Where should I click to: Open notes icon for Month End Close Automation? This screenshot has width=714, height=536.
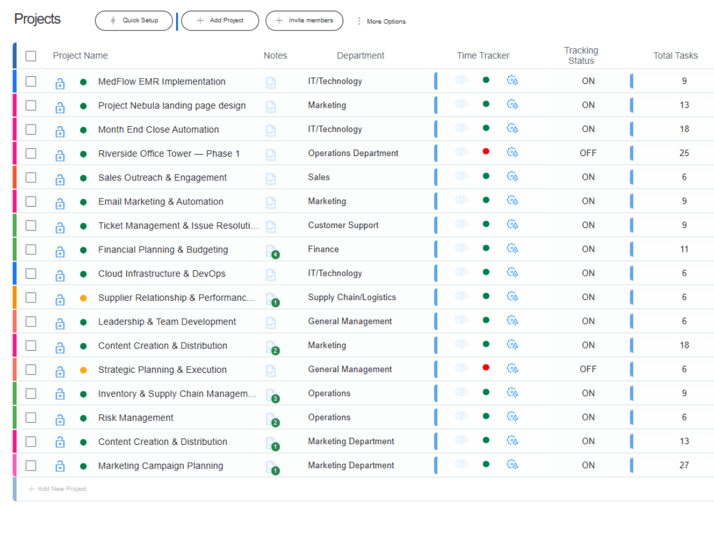point(271,130)
